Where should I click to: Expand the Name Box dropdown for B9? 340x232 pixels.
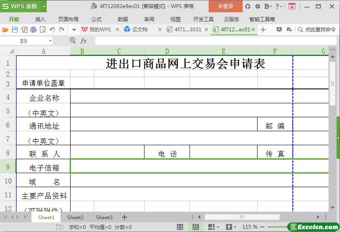pos(50,41)
